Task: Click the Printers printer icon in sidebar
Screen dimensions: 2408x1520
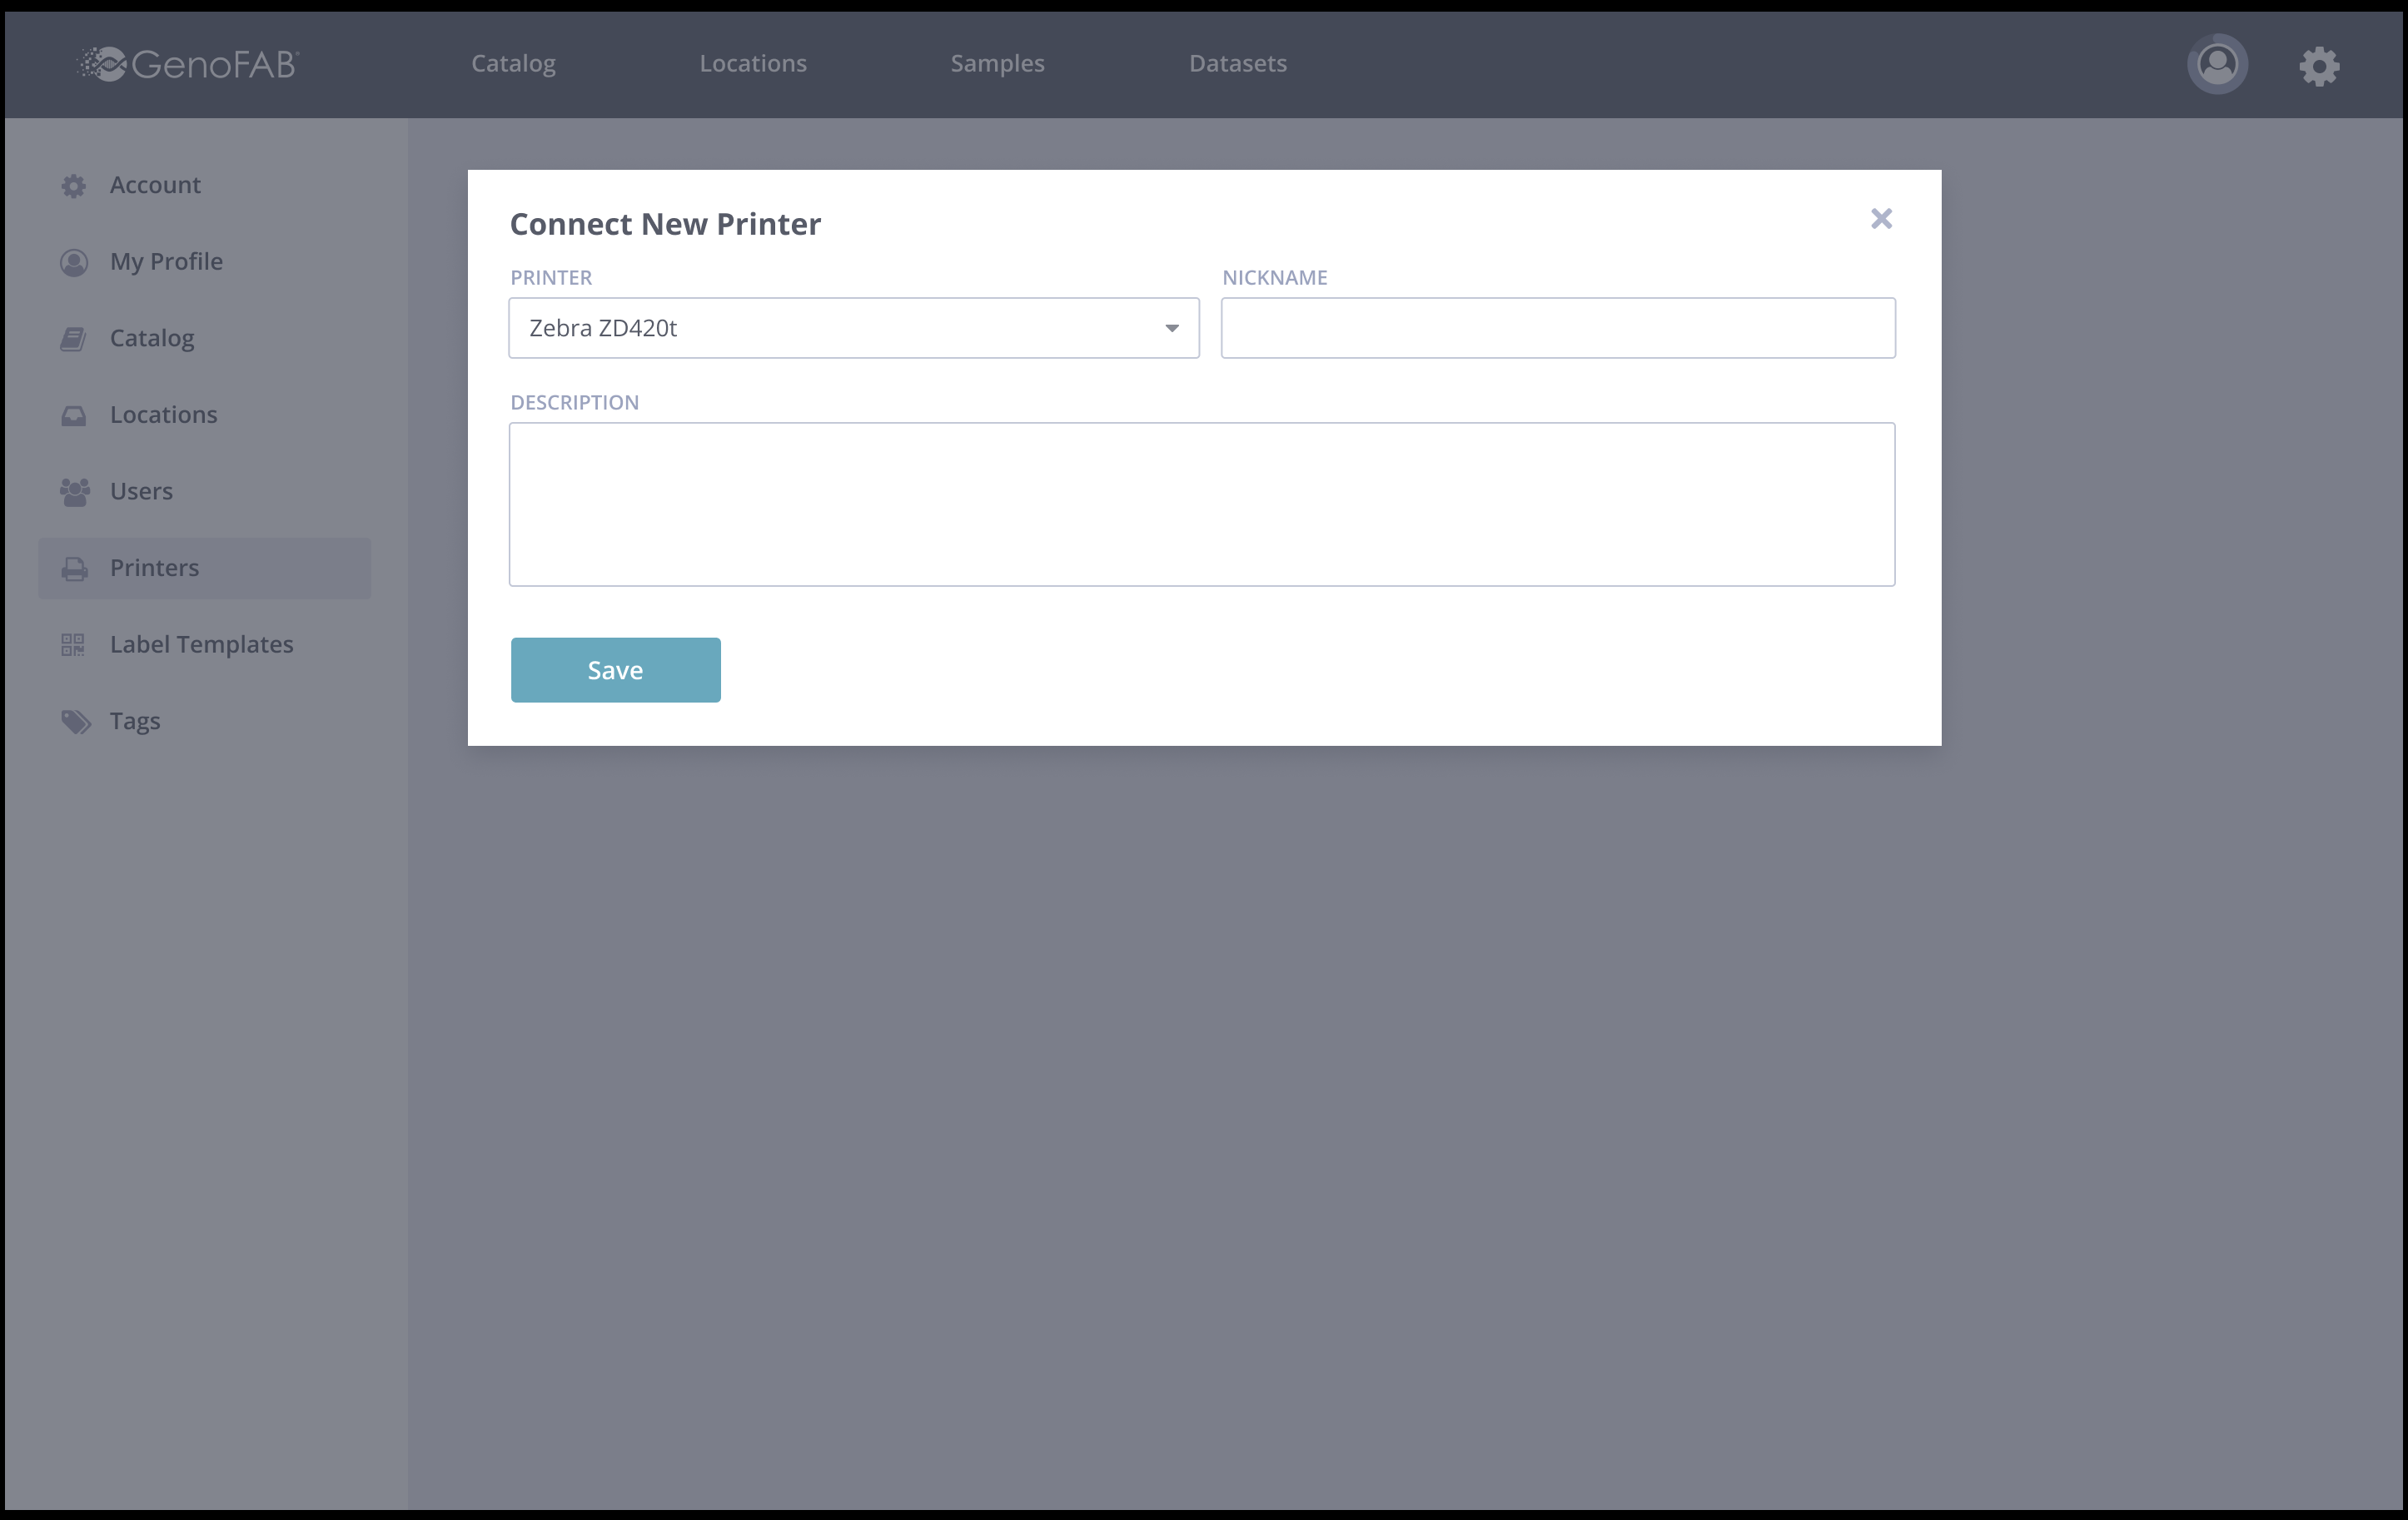Action: point(74,569)
